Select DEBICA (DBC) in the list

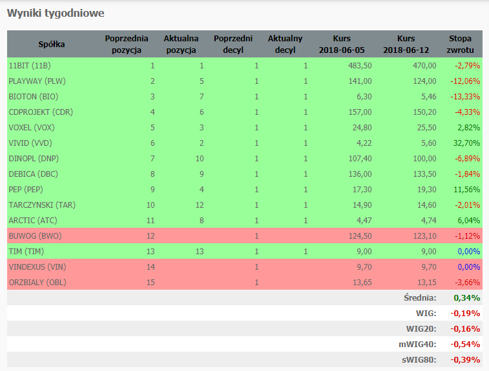pyautogui.click(x=34, y=174)
